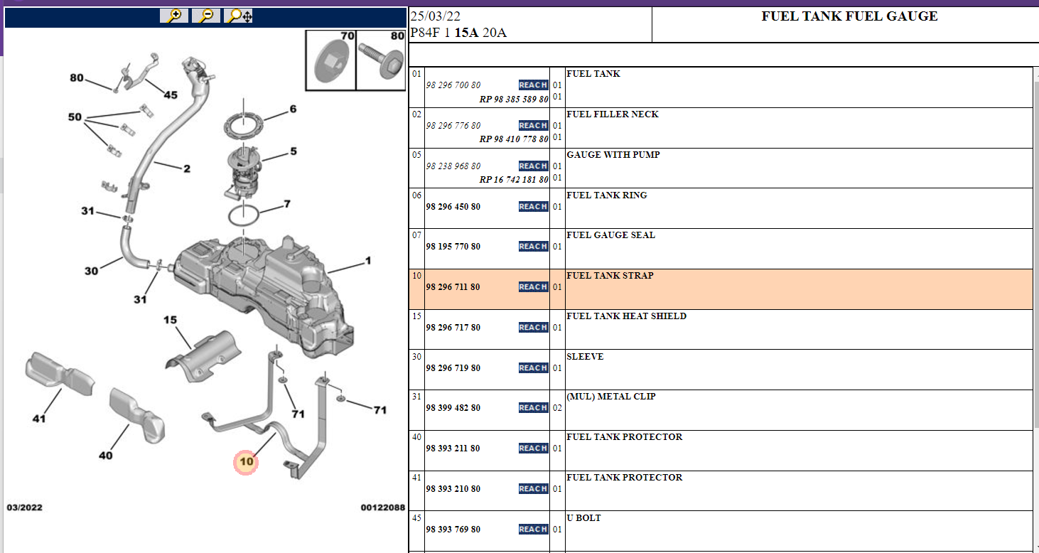
Task: Click the REACH badge for FUEL TANK
Action: 533,85
